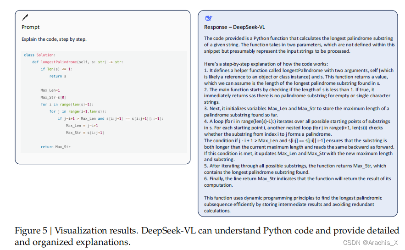Click step '5. After iterating through all' line

click(295, 166)
